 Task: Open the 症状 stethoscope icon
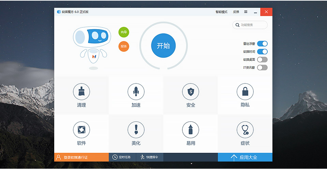pyautogui.click(x=245, y=130)
